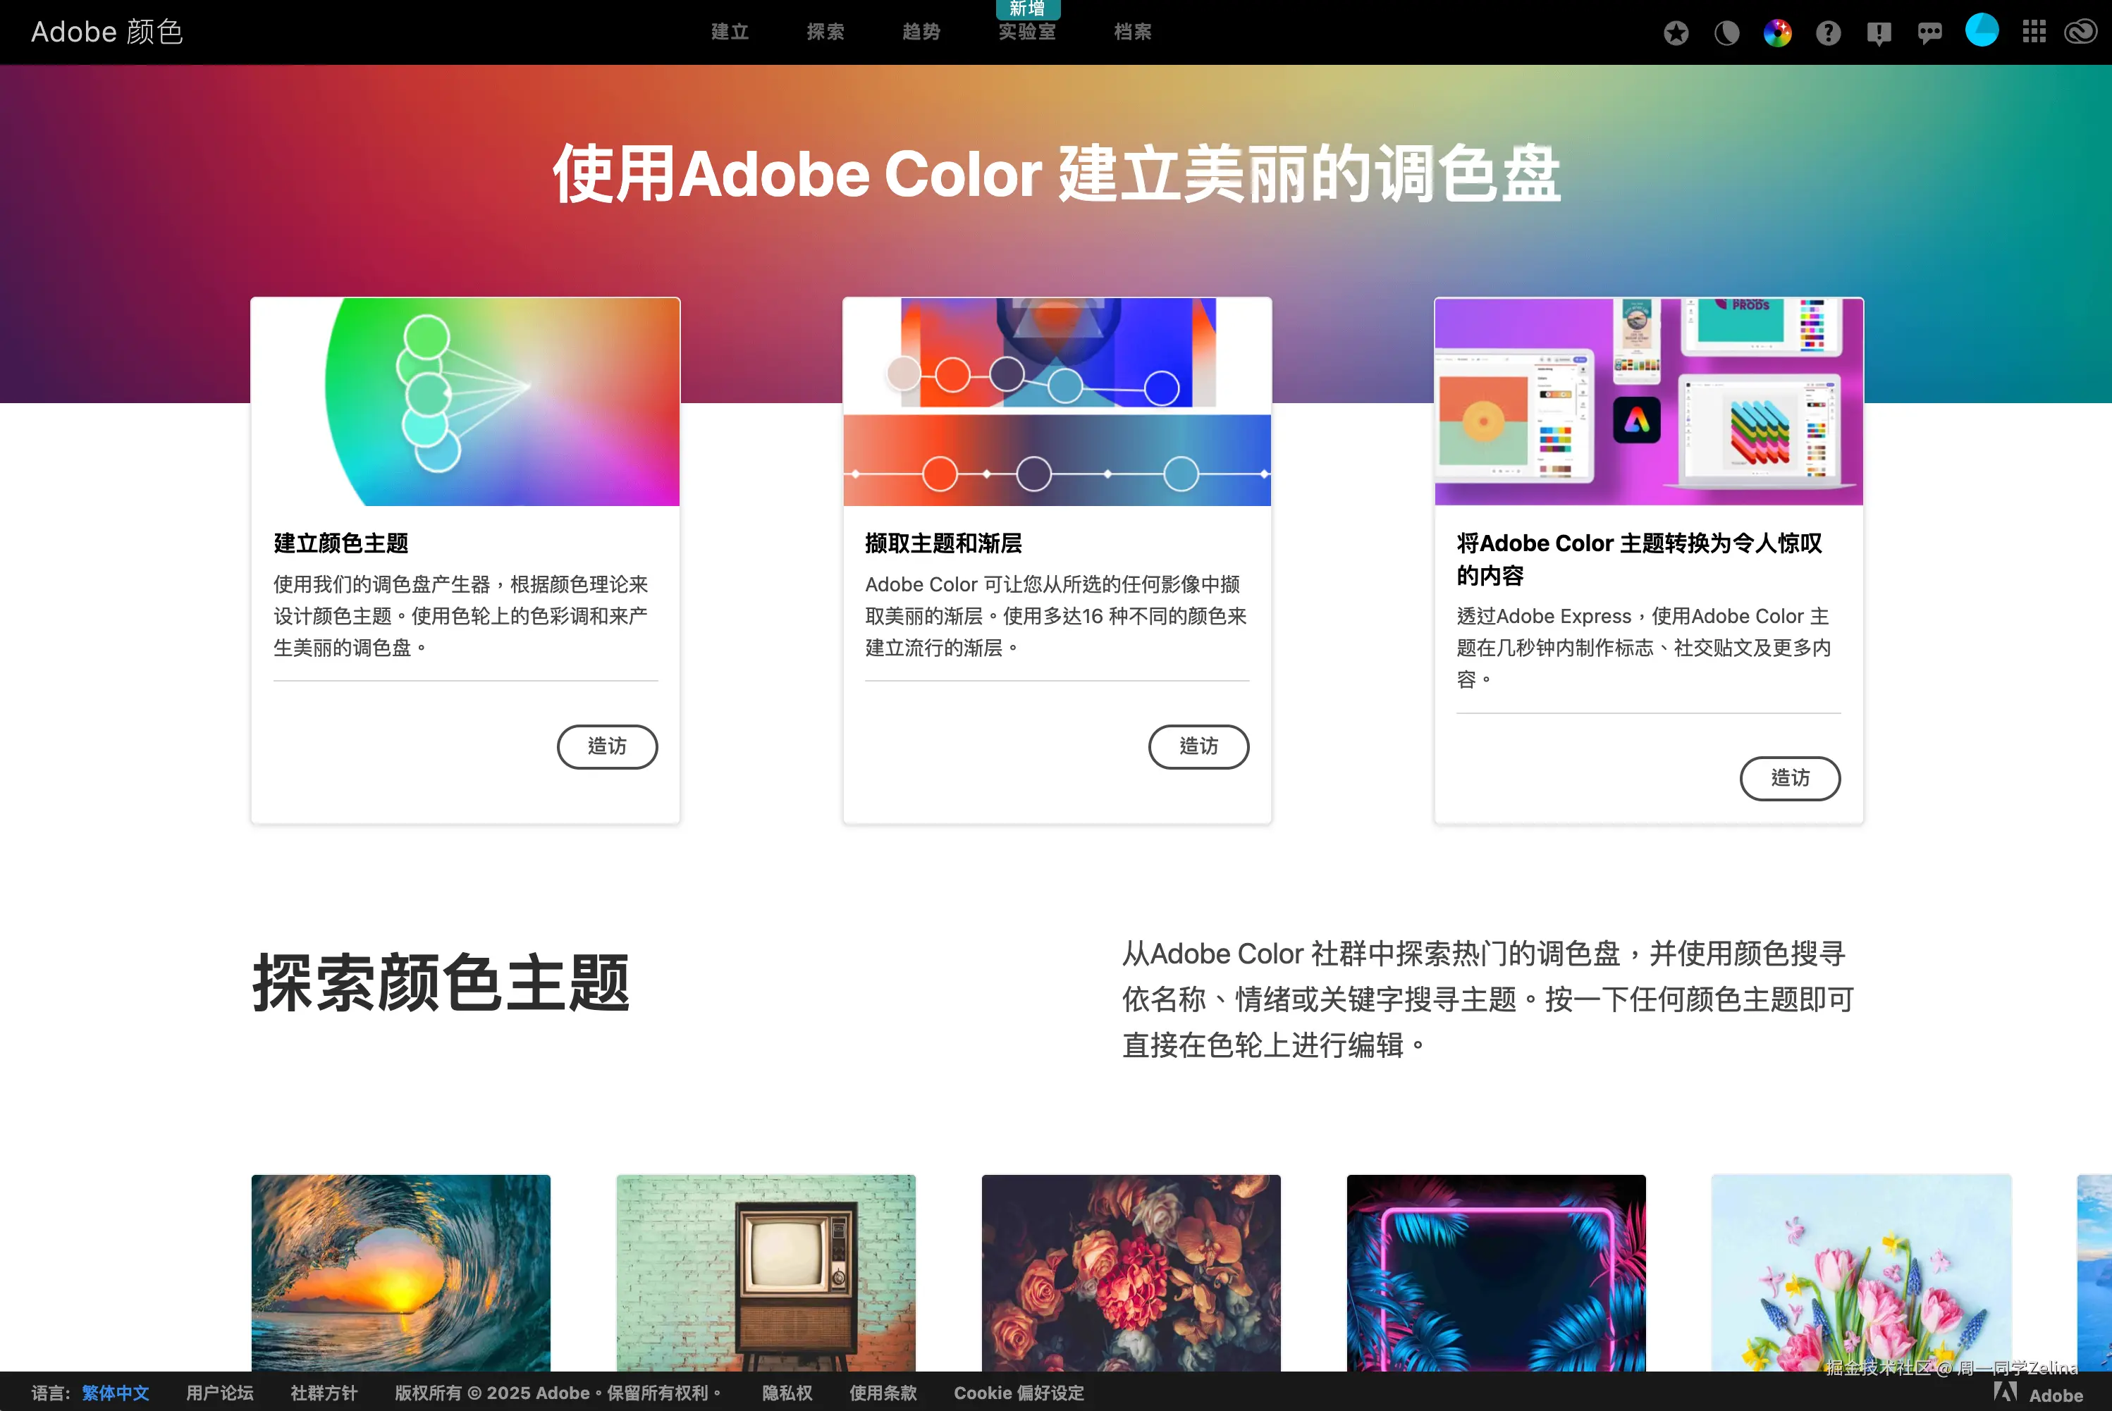This screenshot has height=1411, width=2112.
Task: Click the 使用Adobe Color 建立美丽的调色盘 headline
Action: point(1057,173)
